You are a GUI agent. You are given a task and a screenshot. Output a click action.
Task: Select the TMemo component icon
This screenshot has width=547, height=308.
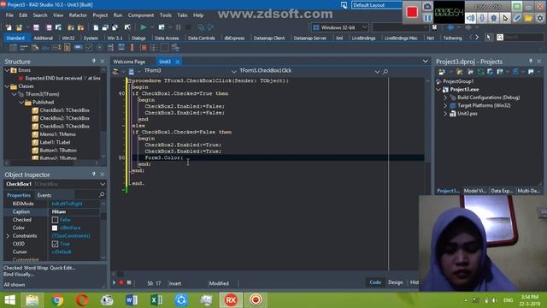coord(67,48)
